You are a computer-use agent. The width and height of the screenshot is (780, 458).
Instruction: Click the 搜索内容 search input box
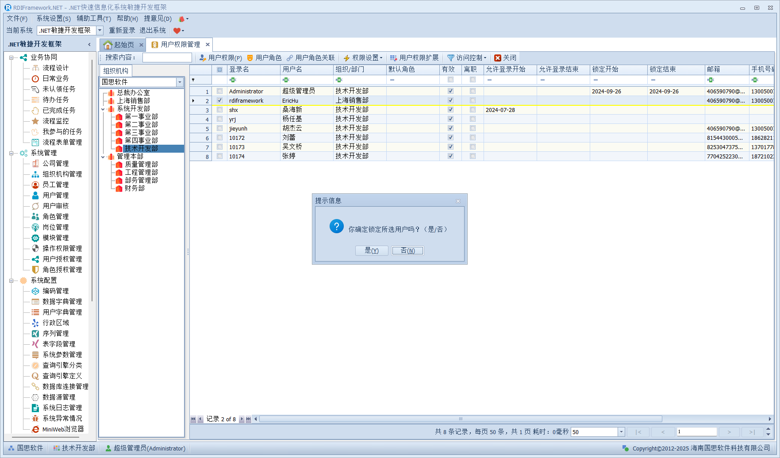[167, 58]
